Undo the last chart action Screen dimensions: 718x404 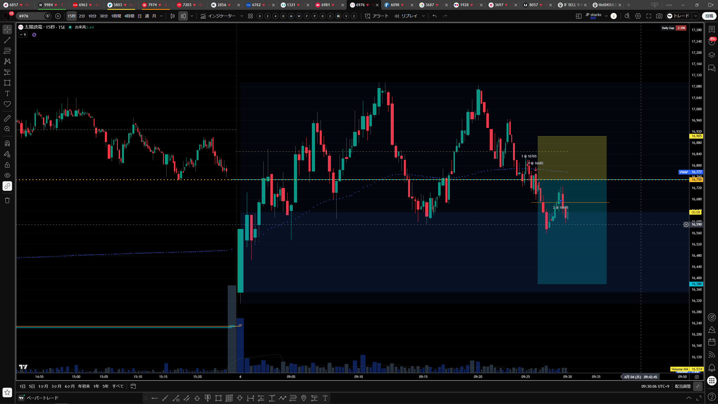435,16
